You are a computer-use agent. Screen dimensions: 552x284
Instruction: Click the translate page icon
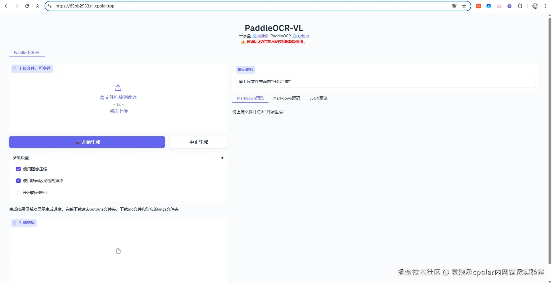click(x=455, y=6)
